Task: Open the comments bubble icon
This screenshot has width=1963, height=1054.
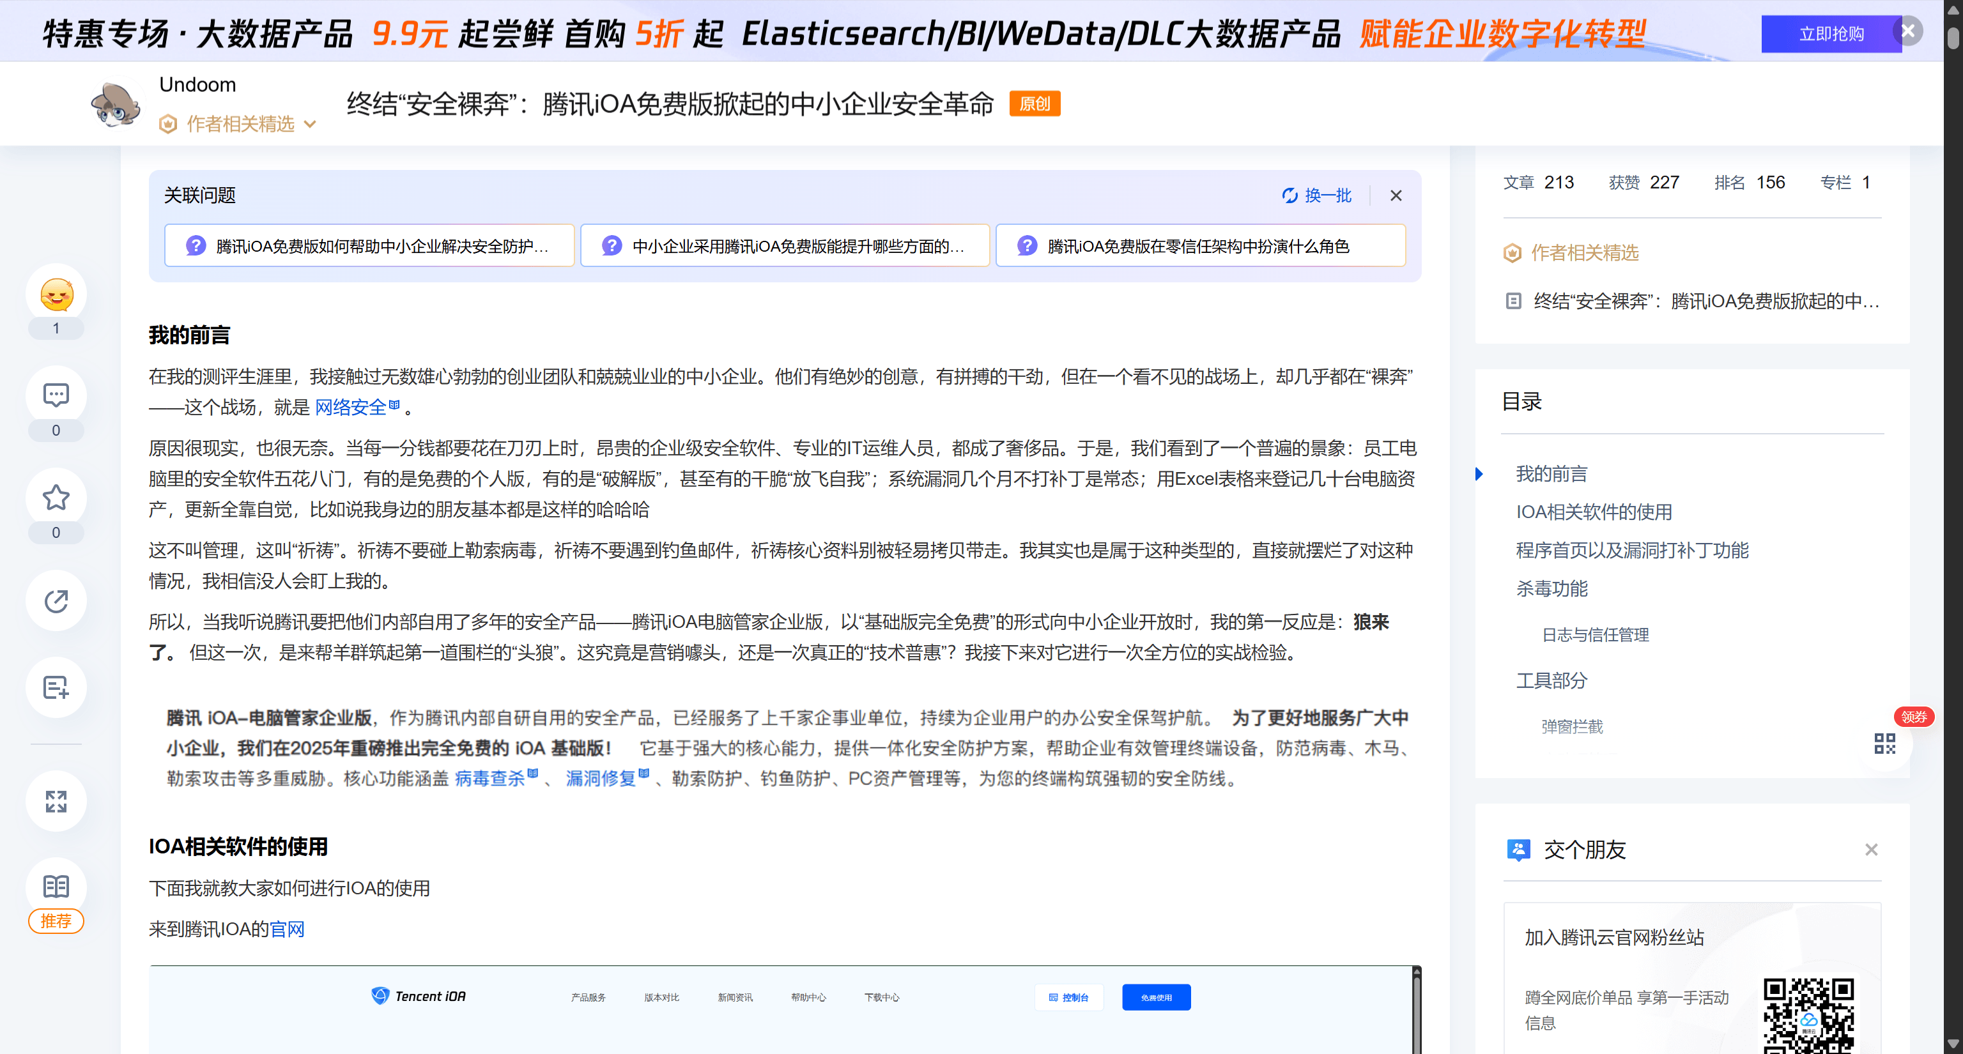Action: click(x=56, y=395)
